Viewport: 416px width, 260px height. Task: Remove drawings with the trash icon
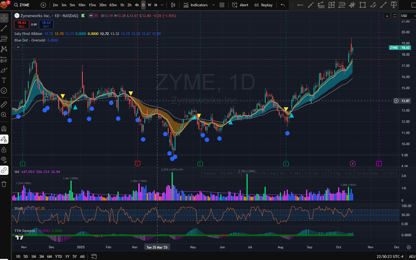click(4, 184)
